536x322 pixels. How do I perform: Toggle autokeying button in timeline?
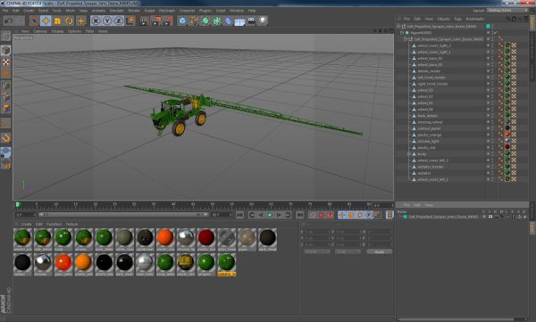(x=321, y=215)
